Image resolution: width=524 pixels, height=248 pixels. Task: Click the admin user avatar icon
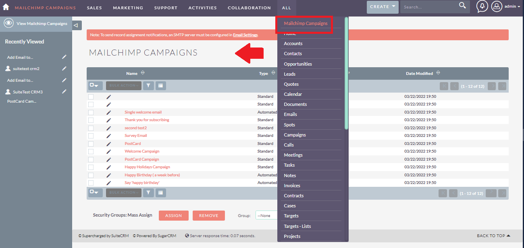pyautogui.click(x=497, y=6)
